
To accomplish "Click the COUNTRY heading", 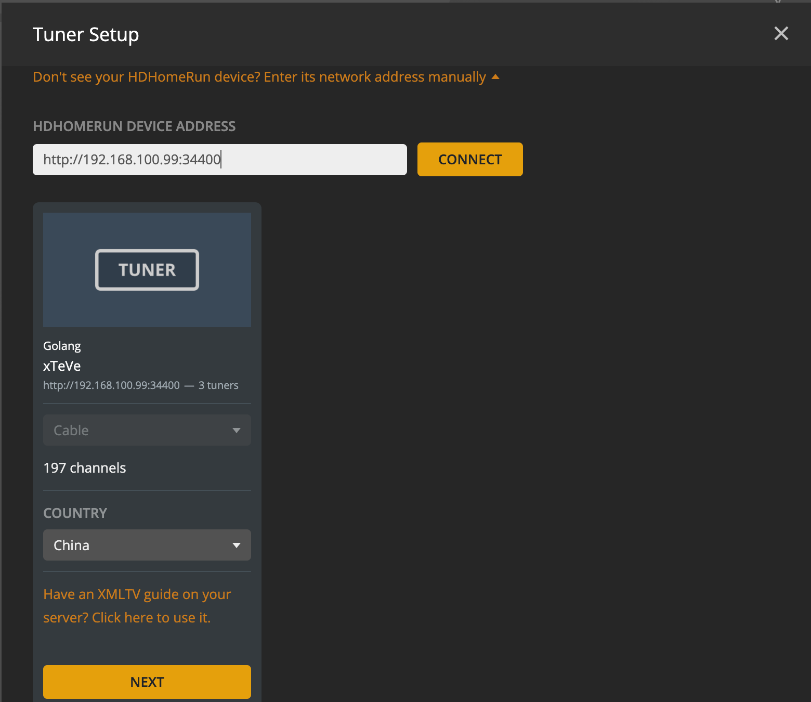I will click(75, 513).
